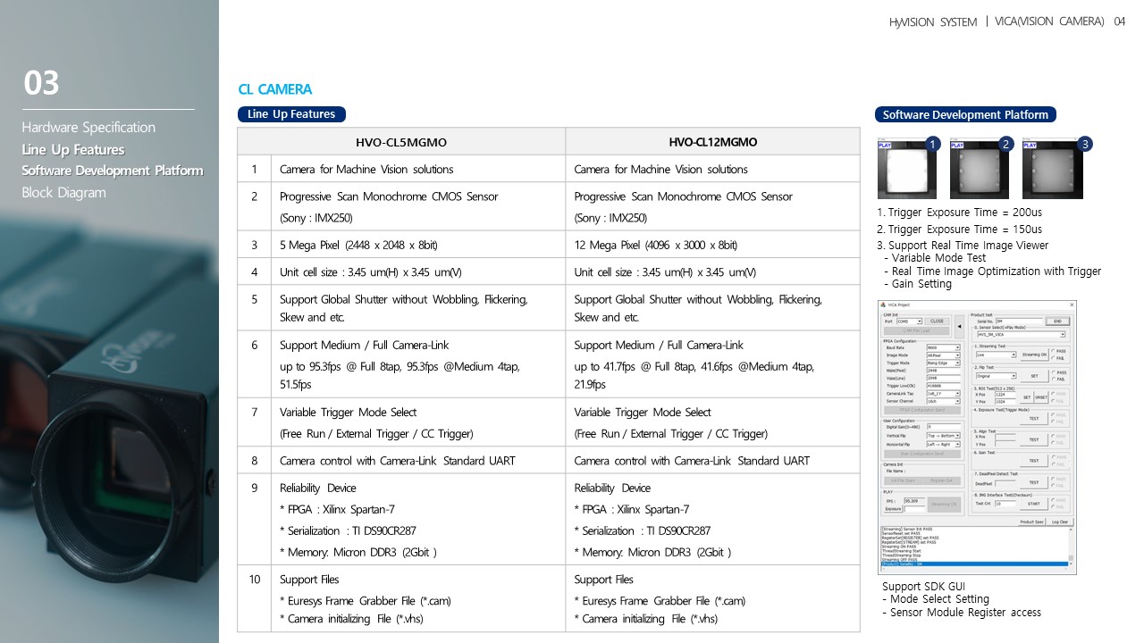Click the END button beside Serial No.
The width and height of the screenshot is (1144, 643).
(1057, 321)
